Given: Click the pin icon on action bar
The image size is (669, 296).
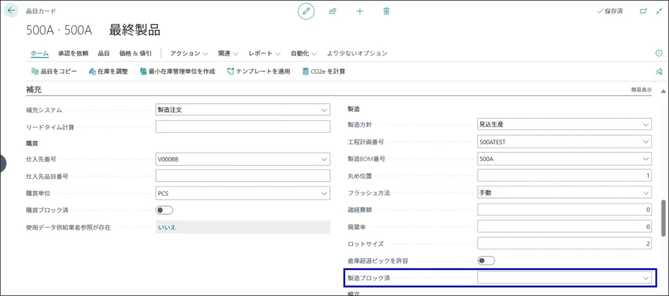Looking at the screenshot, I should 659,72.
